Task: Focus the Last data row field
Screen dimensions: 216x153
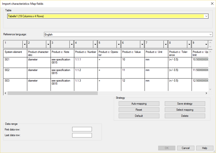Action: (x=82, y=135)
